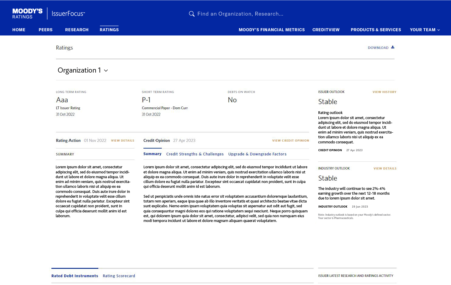Open the HOME nav item
The image size is (451, 285).
19,30
